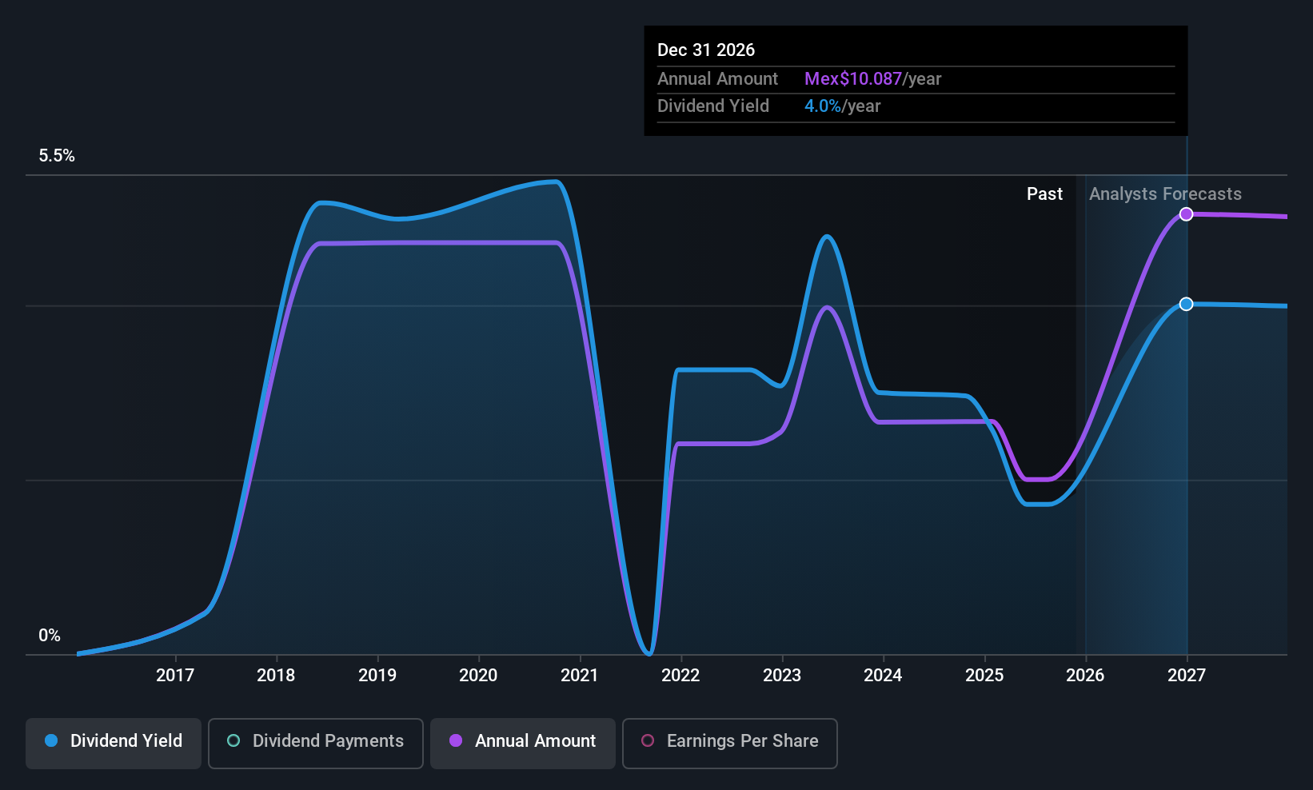
Task: Click the Past section label
Action: click(1044, 194)
